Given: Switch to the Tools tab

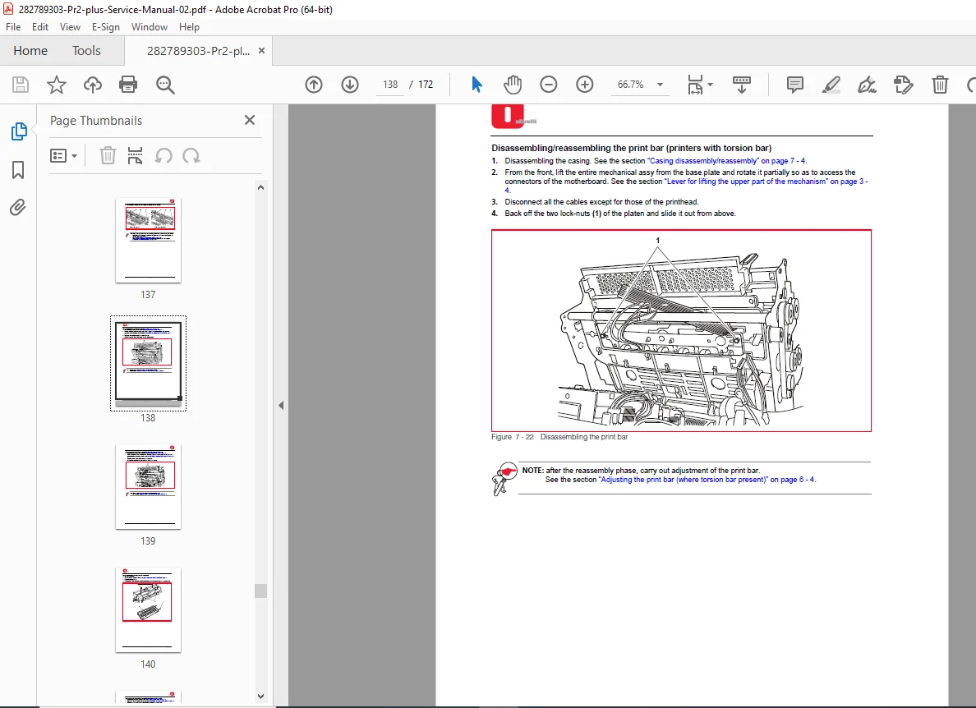Looking at the screenshot, I should pyautogui.click(x=86, y=50).
